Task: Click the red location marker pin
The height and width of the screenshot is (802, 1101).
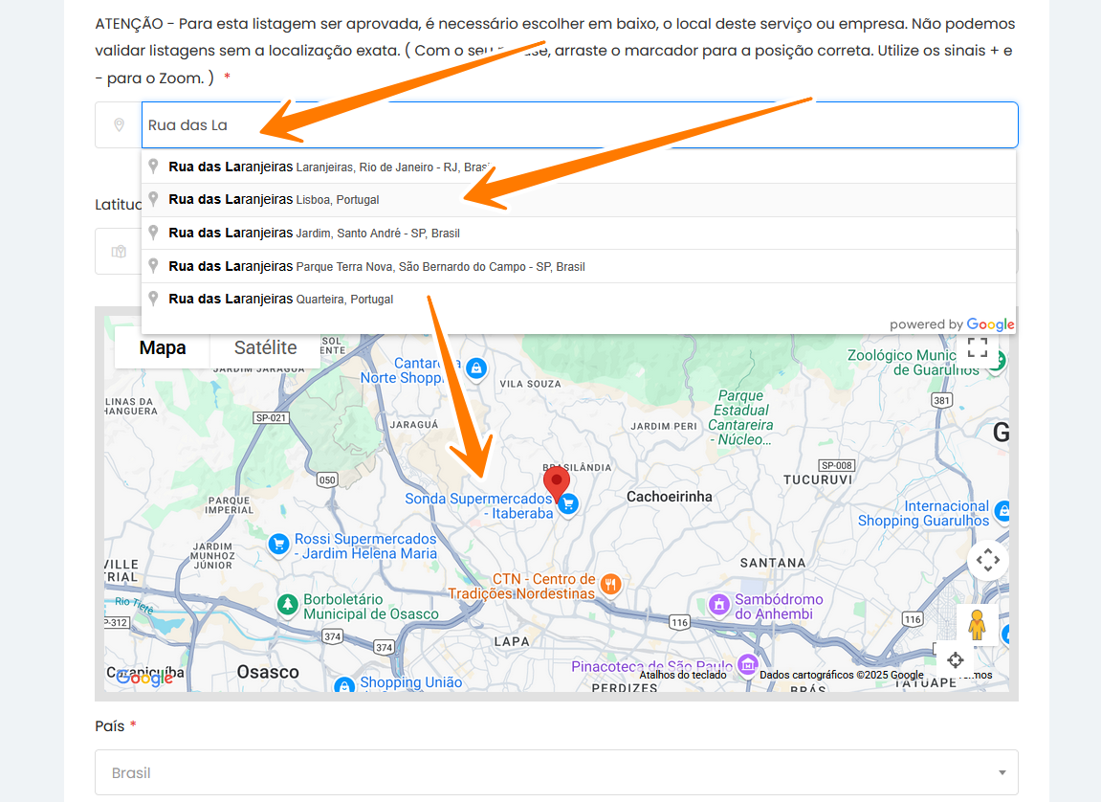Action: coord(557,484)
